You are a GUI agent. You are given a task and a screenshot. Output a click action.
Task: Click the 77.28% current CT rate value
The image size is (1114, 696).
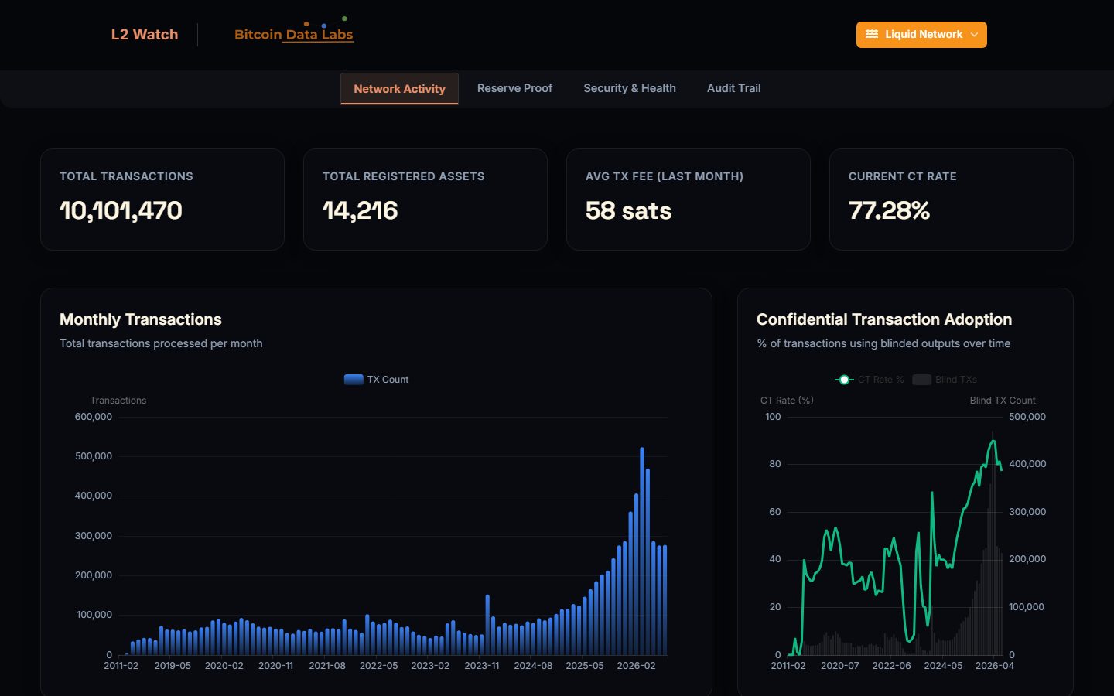pos(889,210)
